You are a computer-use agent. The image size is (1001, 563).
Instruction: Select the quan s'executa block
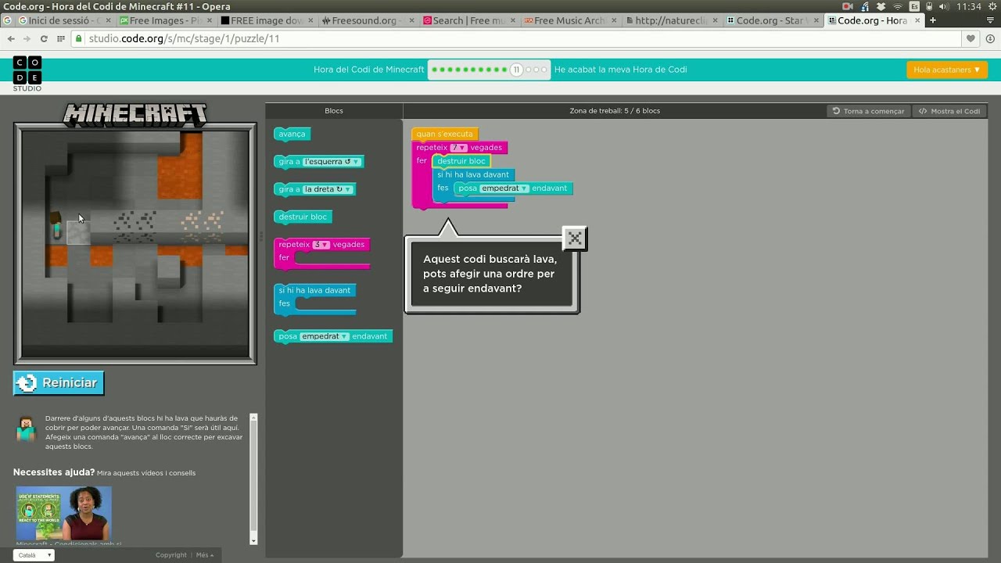444,134
